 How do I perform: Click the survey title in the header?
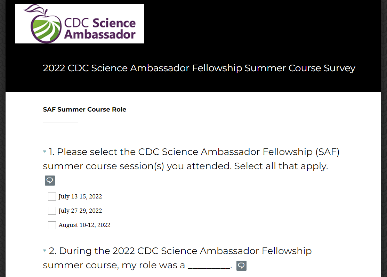[x=199, y=68]
